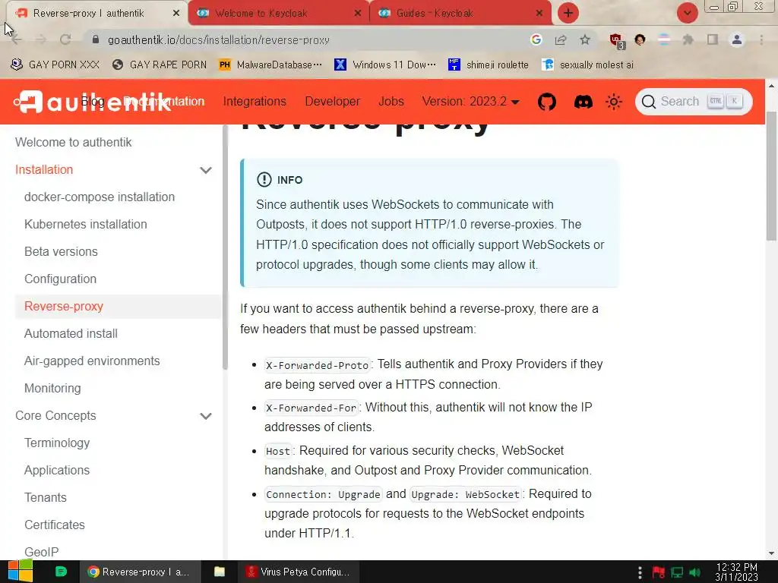Click the sidebar scrollbar thumb
Image resolution: width=778 pixels, height=583 pixels.
point(225,248)
